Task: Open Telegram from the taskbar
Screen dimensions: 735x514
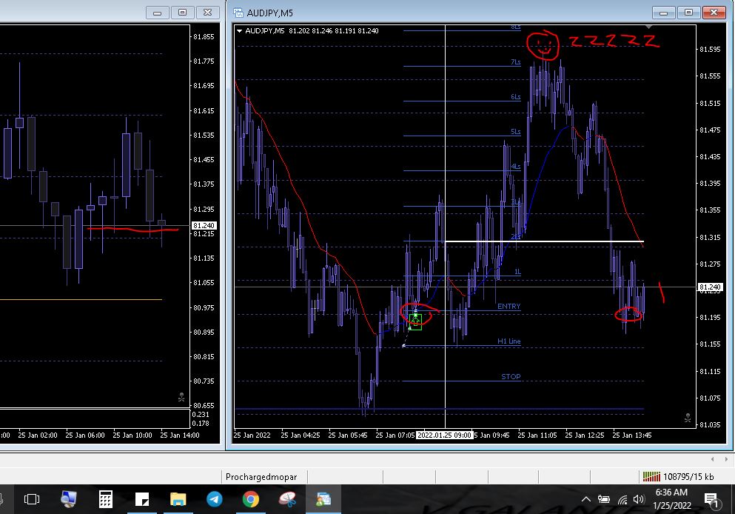Action: click(x=215, y=499)
